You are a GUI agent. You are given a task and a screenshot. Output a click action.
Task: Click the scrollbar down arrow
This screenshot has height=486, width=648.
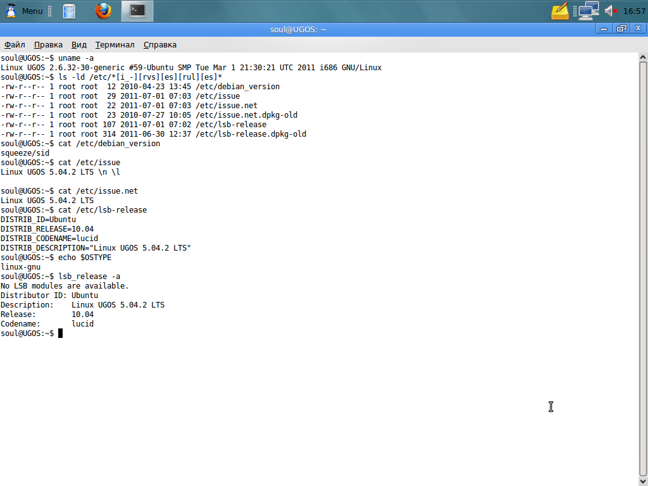(x=643, y=482)
